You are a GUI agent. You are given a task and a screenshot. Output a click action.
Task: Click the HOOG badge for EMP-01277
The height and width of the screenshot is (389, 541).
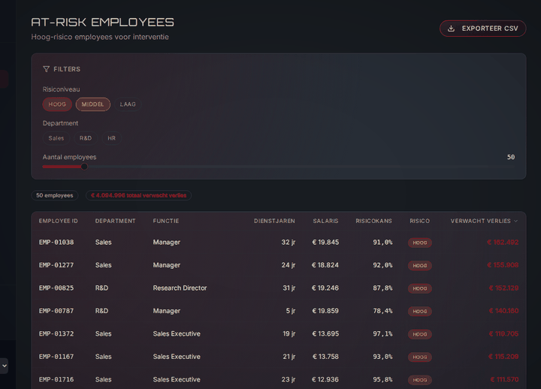coord(419,266)
